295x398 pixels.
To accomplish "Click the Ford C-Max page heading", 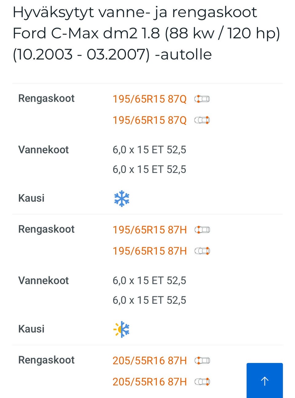I will click(x=146, y=33).
